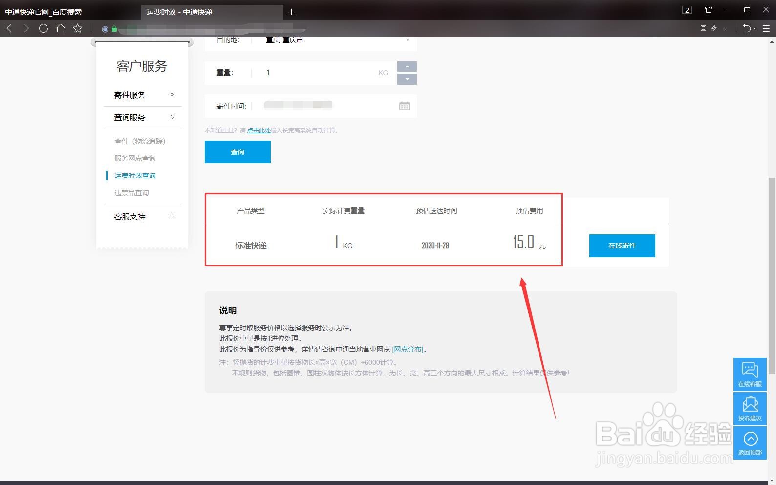
Task: Click the 标准快递 product type cell
Action: coord(251,245)
